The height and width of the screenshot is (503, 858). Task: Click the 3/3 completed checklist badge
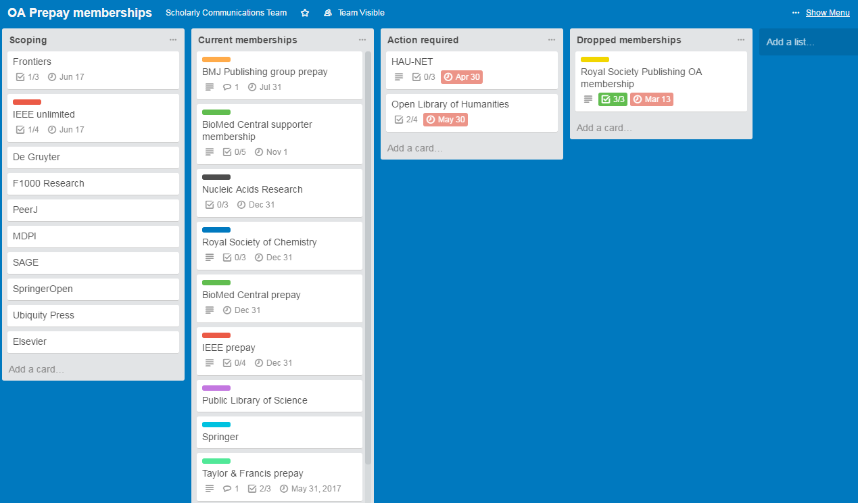pos(613,99)
